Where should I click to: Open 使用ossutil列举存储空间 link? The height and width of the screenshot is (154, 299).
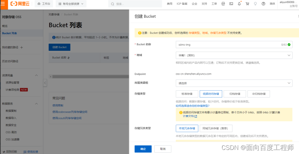click(x=67, y=118)
